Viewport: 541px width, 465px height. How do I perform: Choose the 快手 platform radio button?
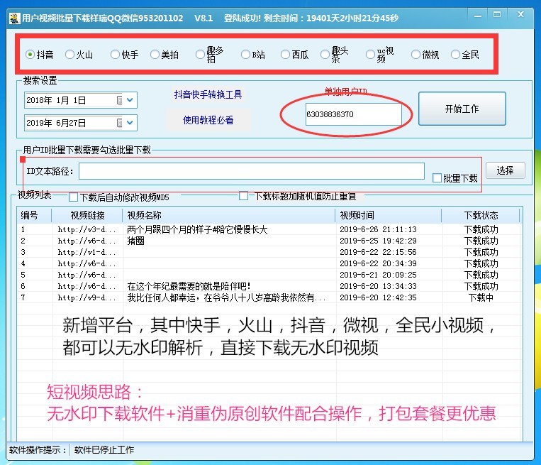click(x=115, y=55)
